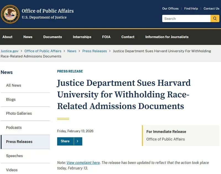Go to Justice.gov via the breadcrumb
The width and height of the screenshot is (221, 174).
coord(9,51)
